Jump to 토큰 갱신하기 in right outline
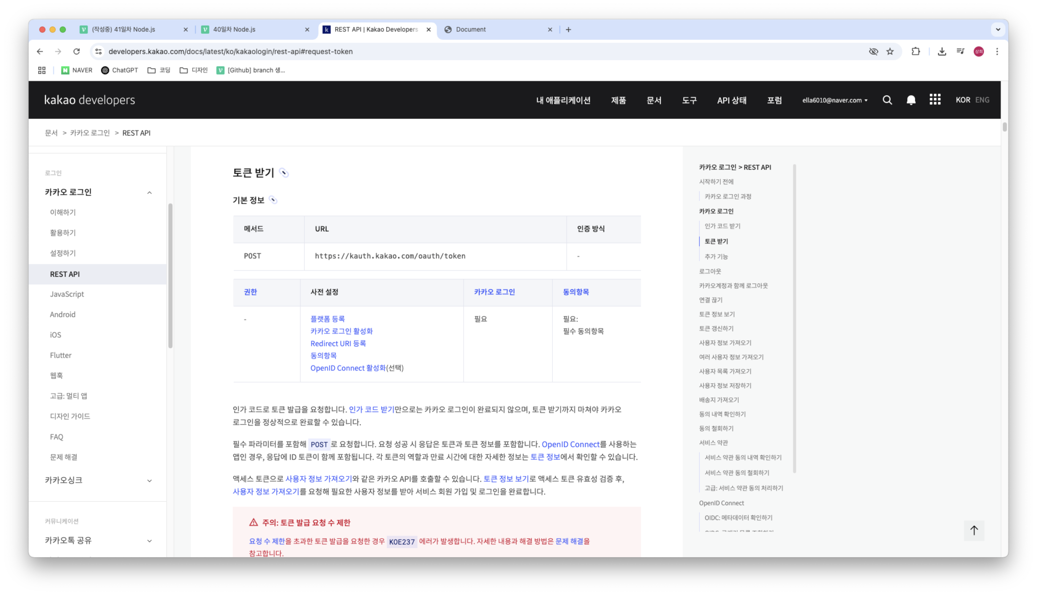Viewport: 1037px width, 595px height. [x=716, y=329]
